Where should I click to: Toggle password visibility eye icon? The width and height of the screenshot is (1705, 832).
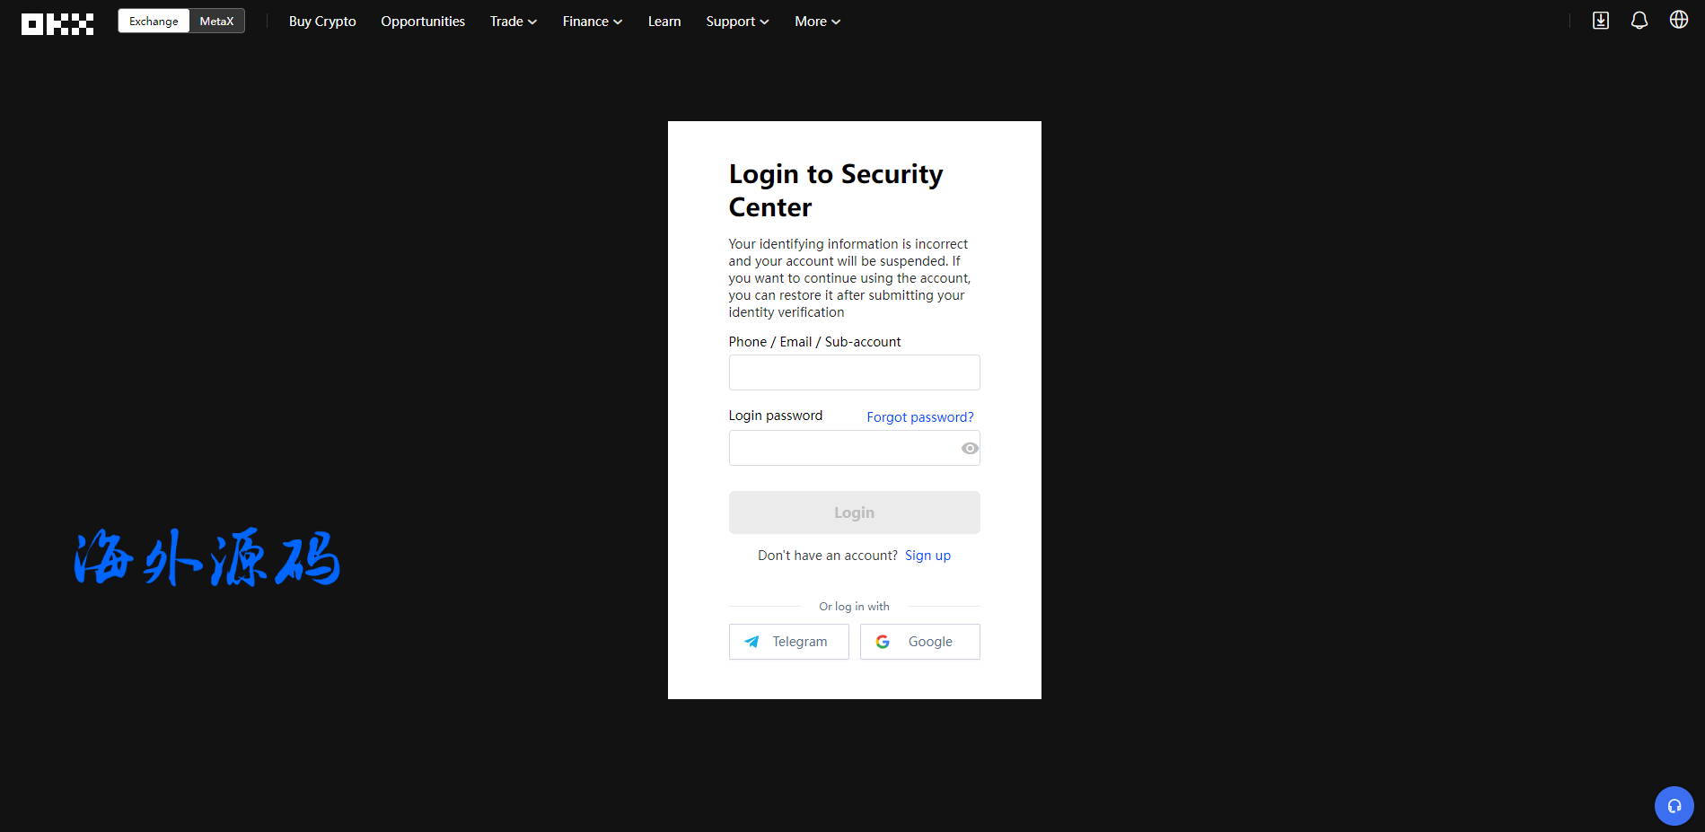pyautogui.click(x=970, y=449)
